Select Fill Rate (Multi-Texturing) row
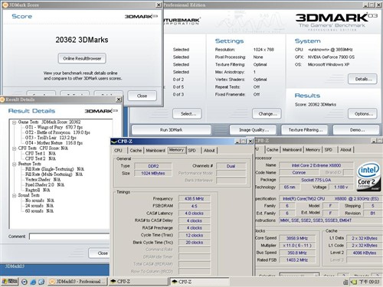Image resolution: width=383 pixels, height=287 pixels. coord(54,174)
